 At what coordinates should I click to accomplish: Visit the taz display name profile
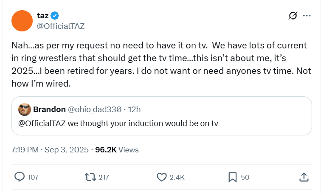tap(42, 16)
